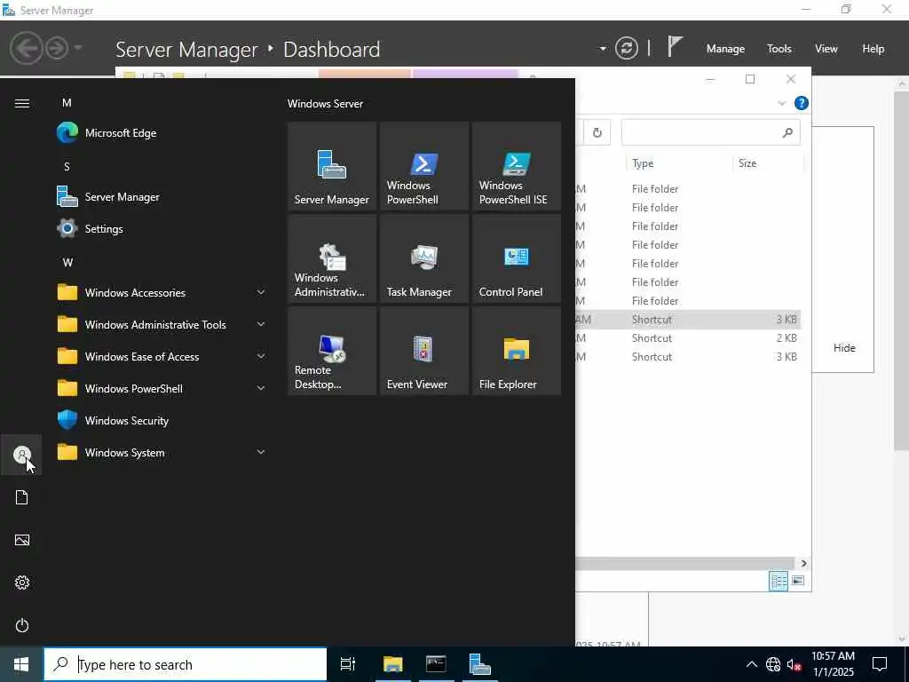The height and width of the screenshot is (682, 909).
Task: Open Pictures from the Start menu rail
Action: click(21, 540)
